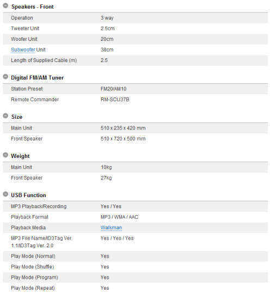Open the Walkman playback media link
Screen dimensions: 272x293
coord(112,228)
